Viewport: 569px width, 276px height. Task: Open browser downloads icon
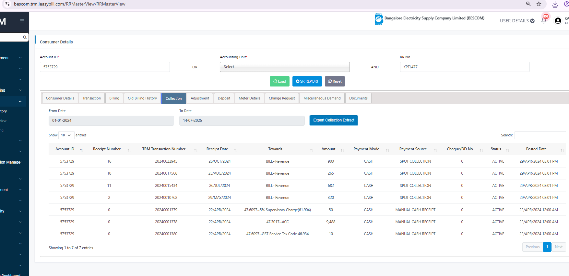[555, 4]
